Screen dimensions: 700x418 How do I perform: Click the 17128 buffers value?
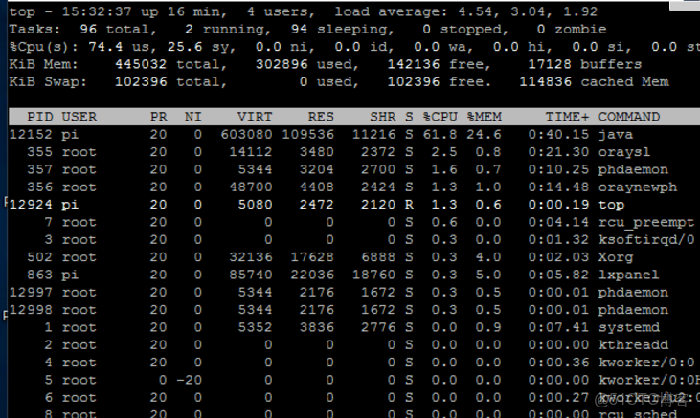550,64
